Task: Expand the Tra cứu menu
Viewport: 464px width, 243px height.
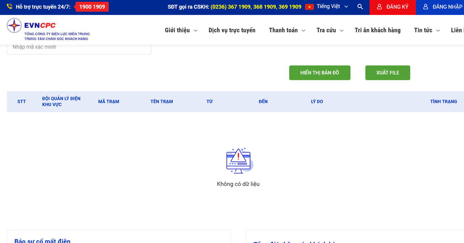Action: 330,30
